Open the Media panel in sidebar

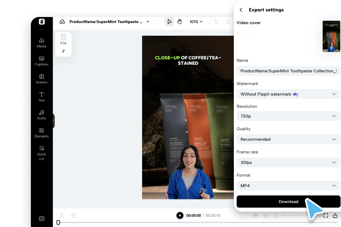41,43
